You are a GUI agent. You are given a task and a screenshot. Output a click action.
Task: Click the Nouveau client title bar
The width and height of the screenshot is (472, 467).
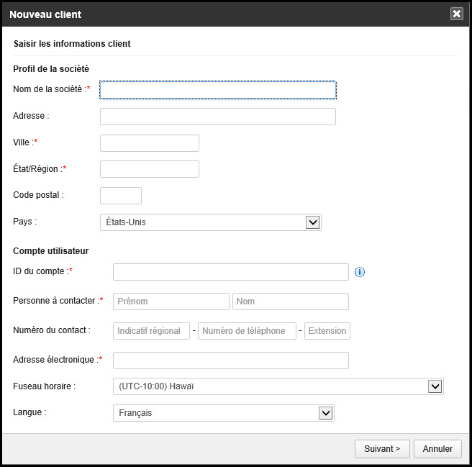pos(216,14)
